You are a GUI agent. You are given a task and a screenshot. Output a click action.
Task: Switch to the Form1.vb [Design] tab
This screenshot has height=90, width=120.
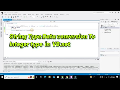click(16, 20)
